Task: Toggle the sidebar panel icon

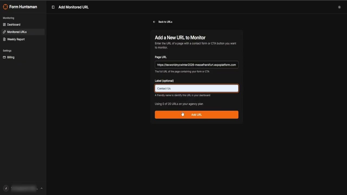Action: click(x=53, y=7)
